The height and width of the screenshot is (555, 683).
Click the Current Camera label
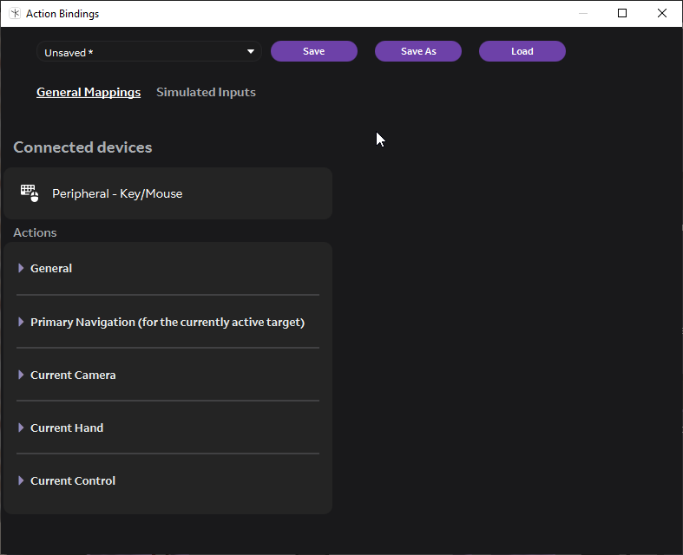tap(73, 375)
